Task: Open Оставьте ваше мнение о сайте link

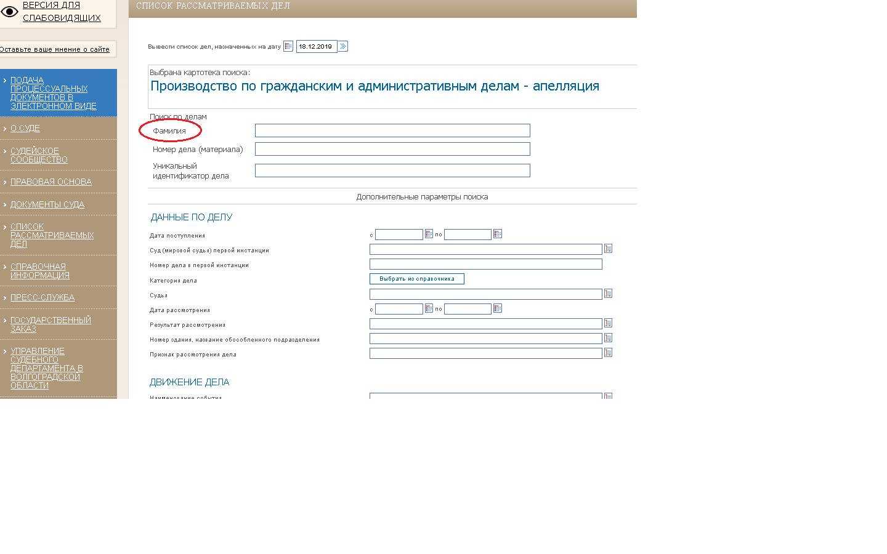Action: click(x=55, y=49)
